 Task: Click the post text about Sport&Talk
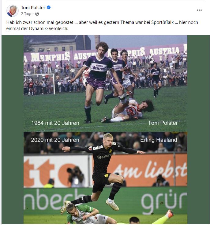coord(102,25)
